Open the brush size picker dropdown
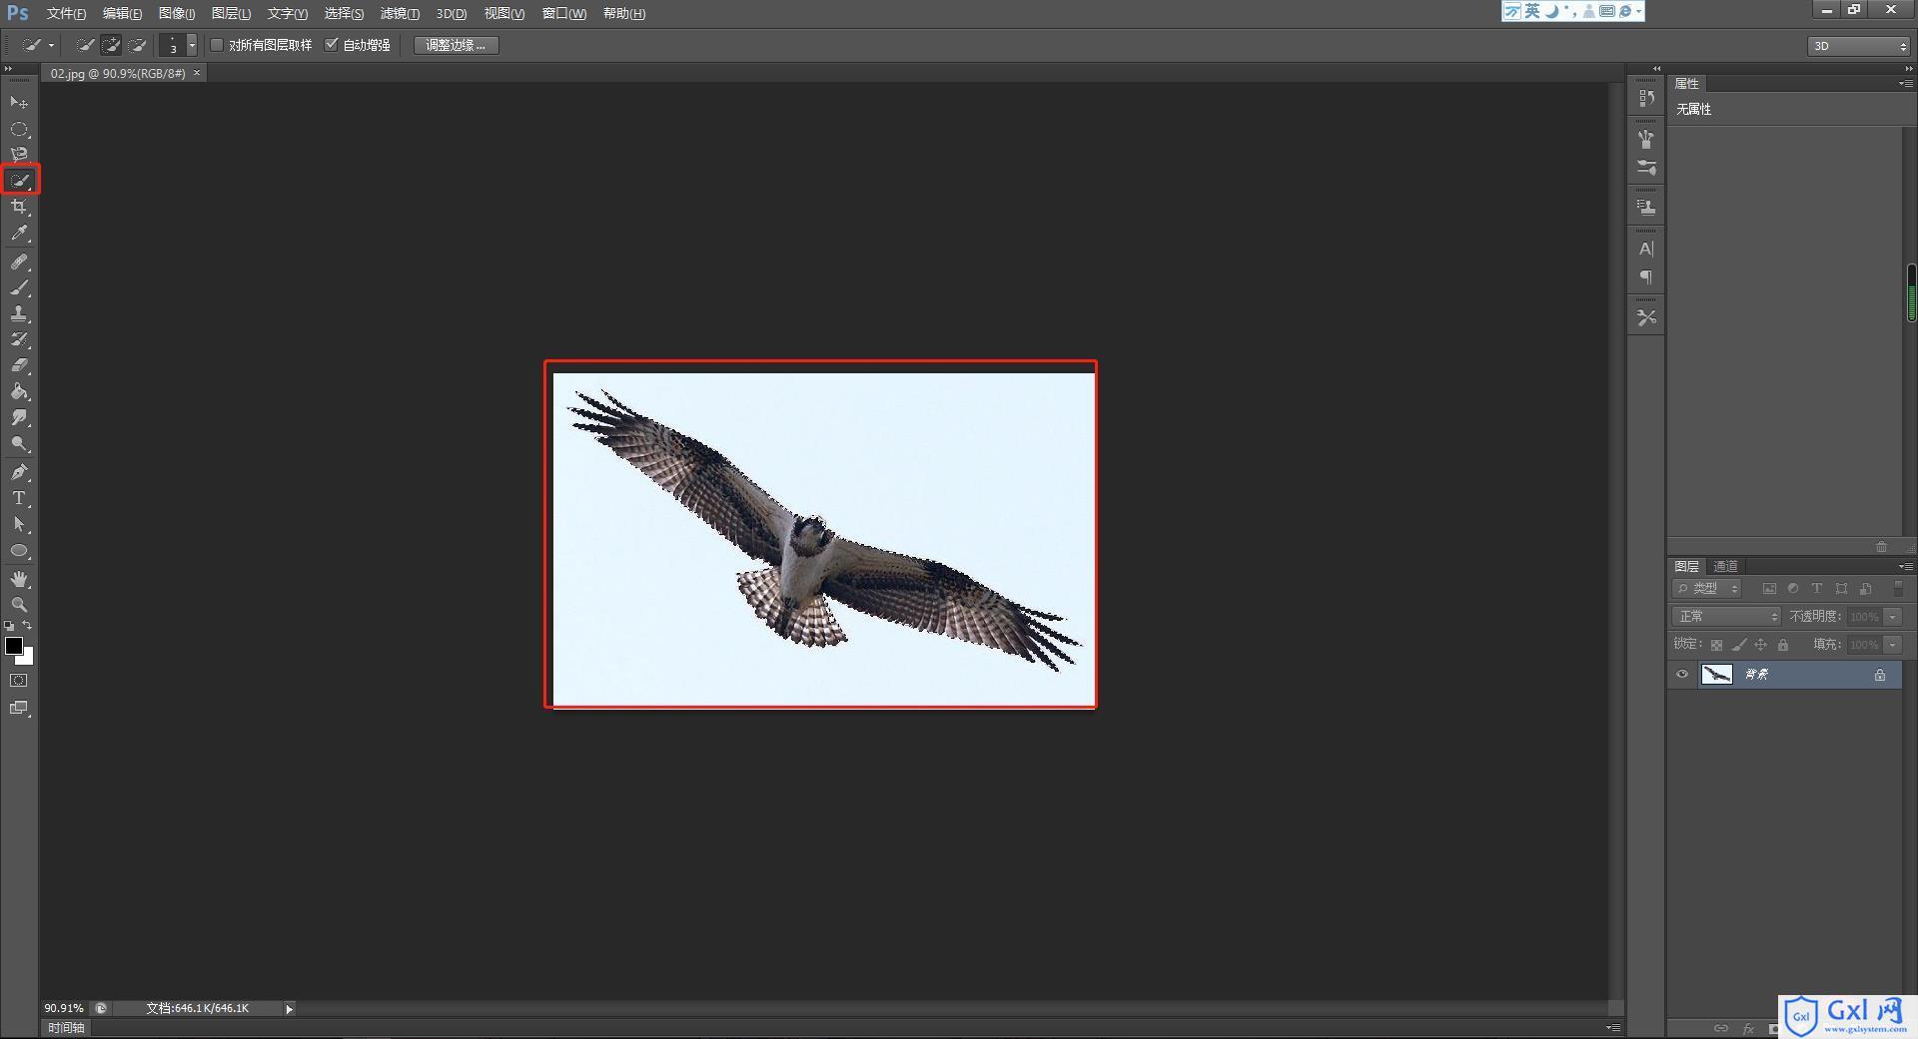1918x1039 pixels. click(192, 45)
